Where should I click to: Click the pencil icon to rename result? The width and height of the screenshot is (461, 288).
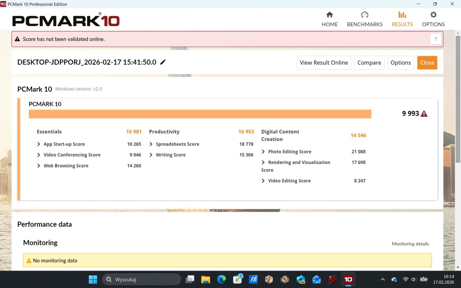163,62
